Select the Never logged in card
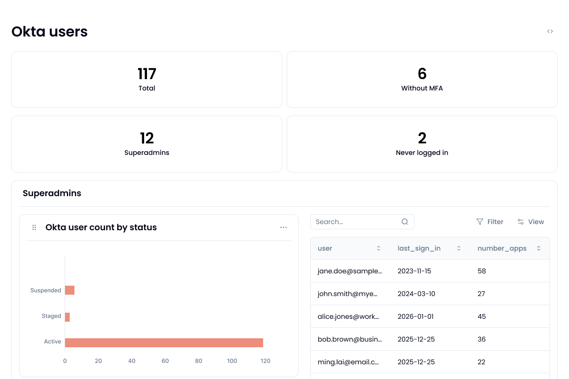 click(x=422, y=144)
